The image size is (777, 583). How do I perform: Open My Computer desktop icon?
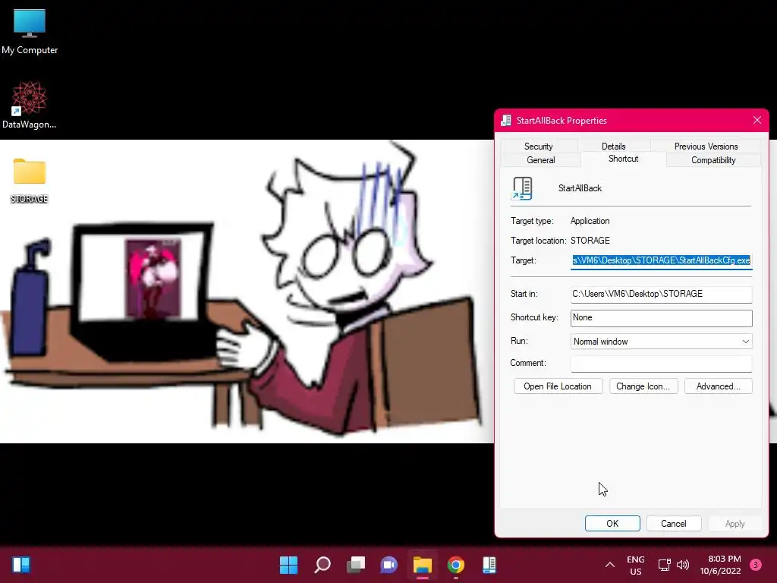tap(30, 31)
